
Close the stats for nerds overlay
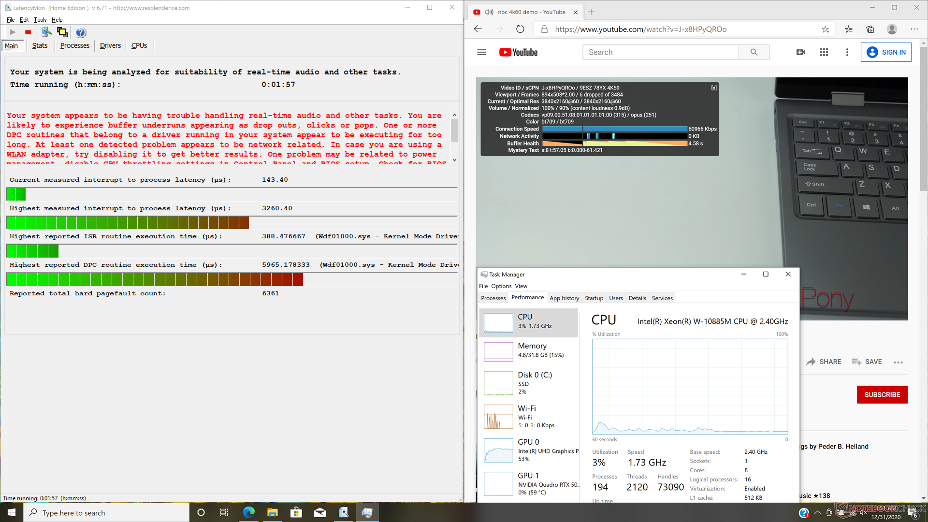tap(714, 88)
